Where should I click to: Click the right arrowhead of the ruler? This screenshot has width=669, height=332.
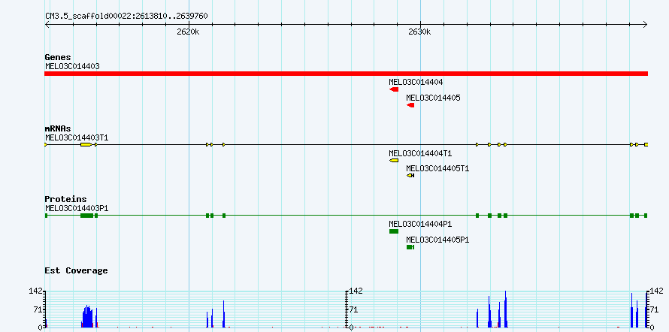pos(646,25)
